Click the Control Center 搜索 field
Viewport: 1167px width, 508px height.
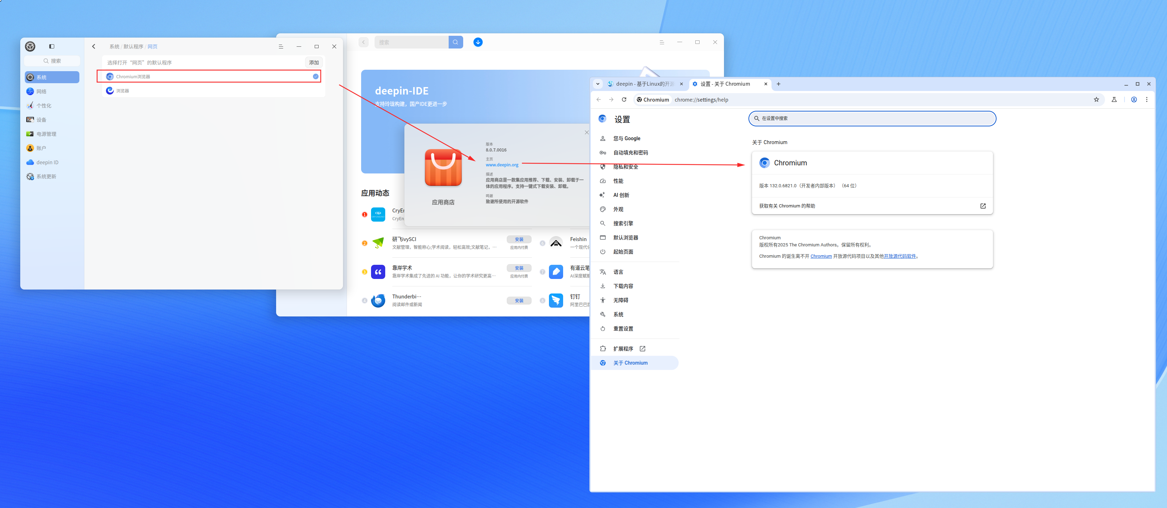pyautogui.click(x=52, y=61)
